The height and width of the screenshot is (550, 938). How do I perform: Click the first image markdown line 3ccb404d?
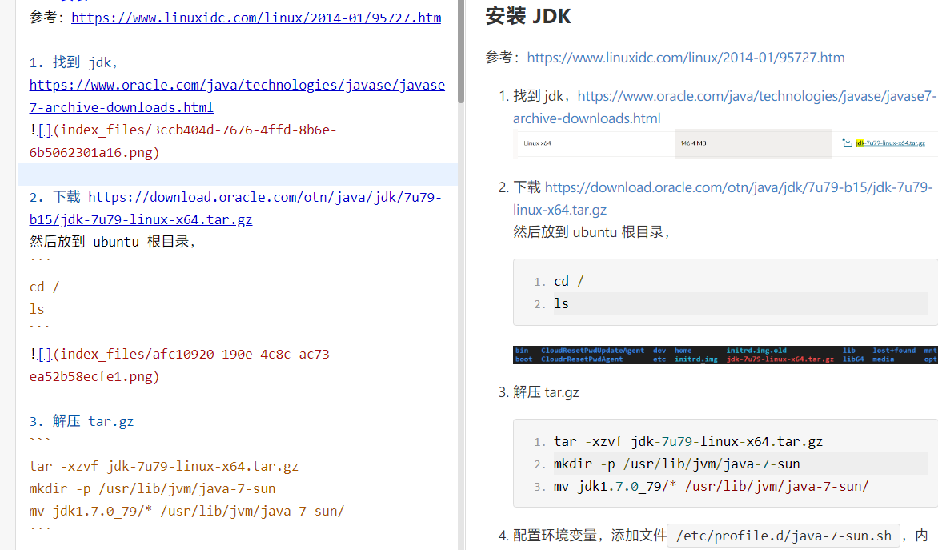click(x=183, y=141)
